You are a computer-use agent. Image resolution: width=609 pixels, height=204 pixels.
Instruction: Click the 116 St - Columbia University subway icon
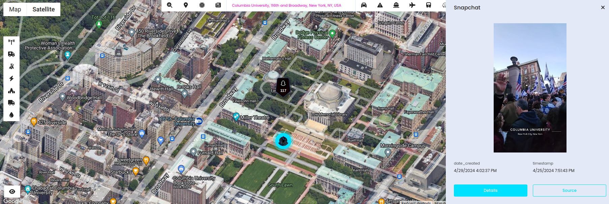point(199,121)
